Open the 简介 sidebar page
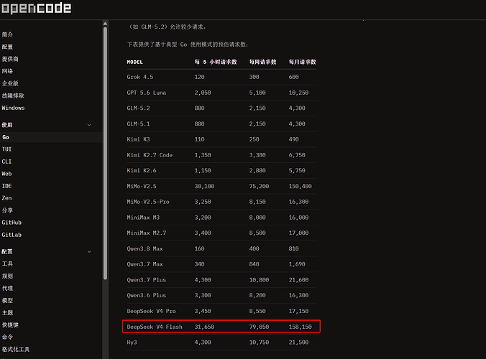Viewport: 486px width, 359px height. tap(7, 34)
